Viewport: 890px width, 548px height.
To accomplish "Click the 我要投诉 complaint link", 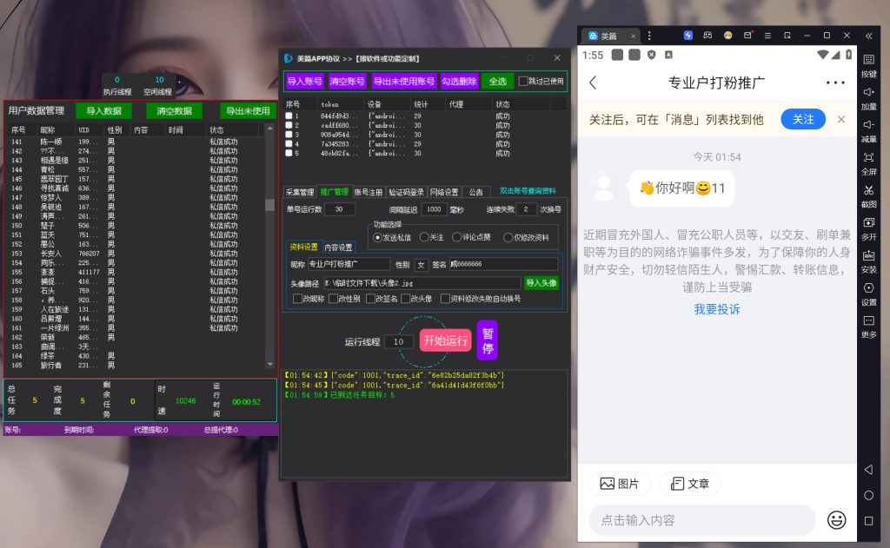I will pyautogui.click(x=717, y=309).
